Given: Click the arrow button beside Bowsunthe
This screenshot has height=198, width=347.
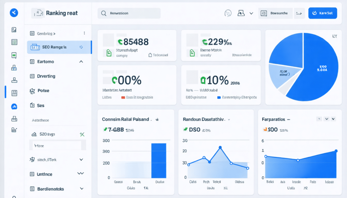Looking at the screenshot, I should pyautogui.click(x=299, y=13).
